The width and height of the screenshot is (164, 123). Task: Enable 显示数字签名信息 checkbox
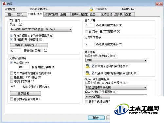pyautogui.click(x=11, y=99)
